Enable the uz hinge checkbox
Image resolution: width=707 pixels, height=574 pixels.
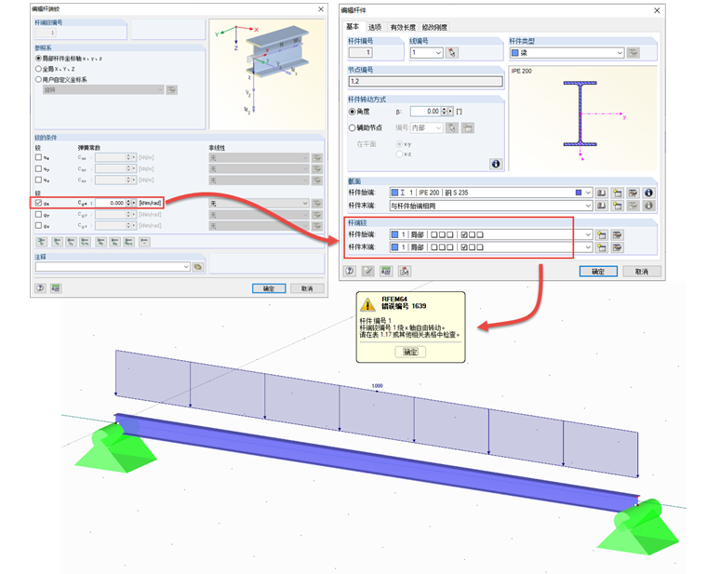tap(38, 180)
